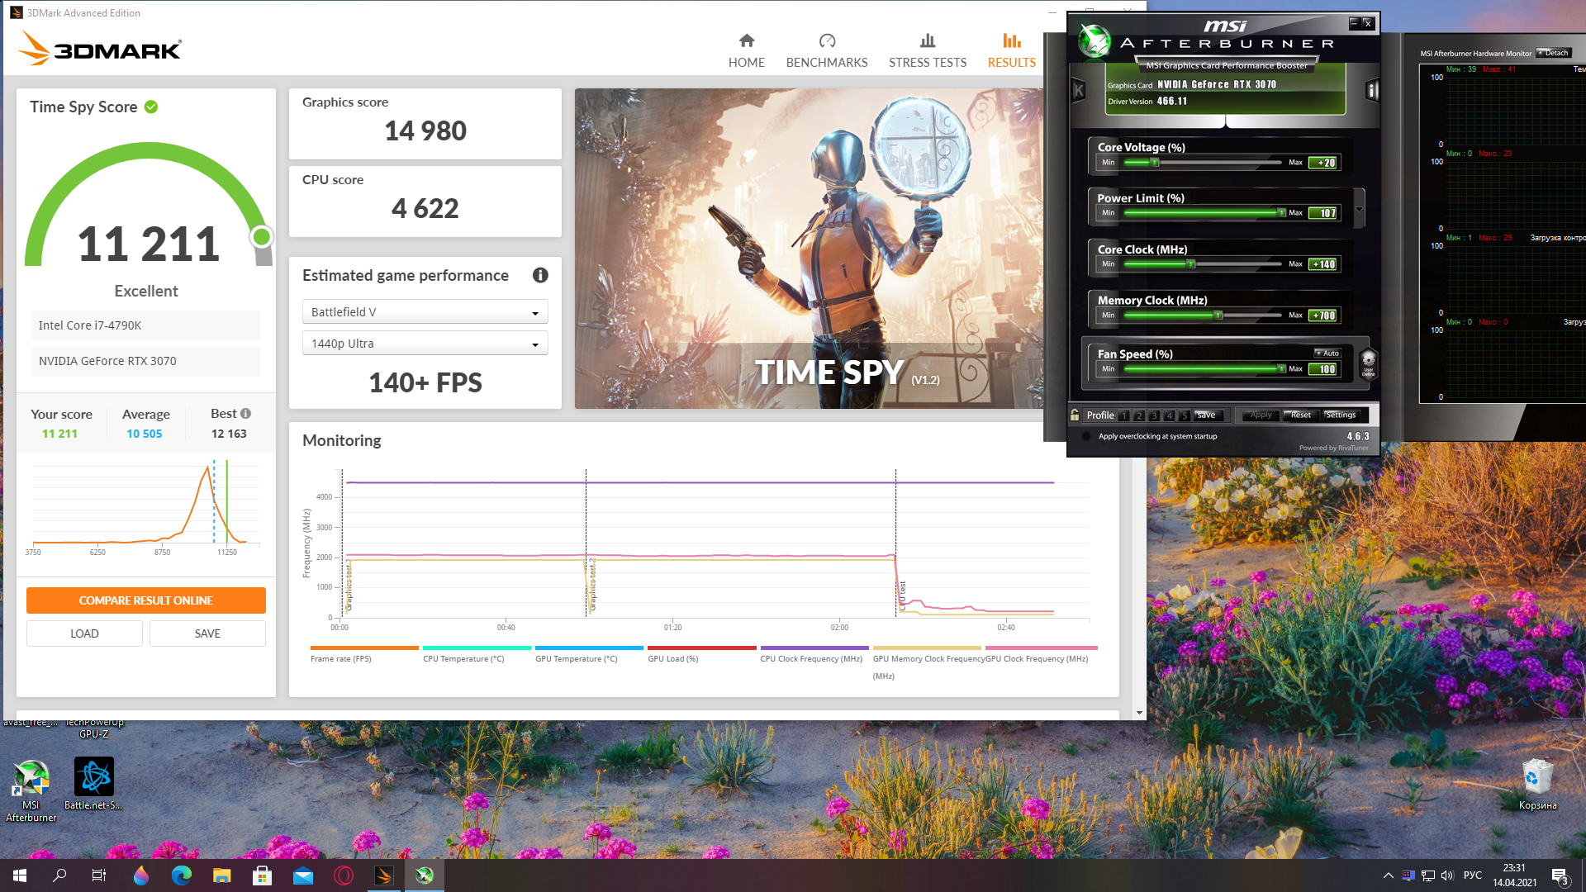
Task: Expand the Power Limit link arrow
Action: 1359,209
